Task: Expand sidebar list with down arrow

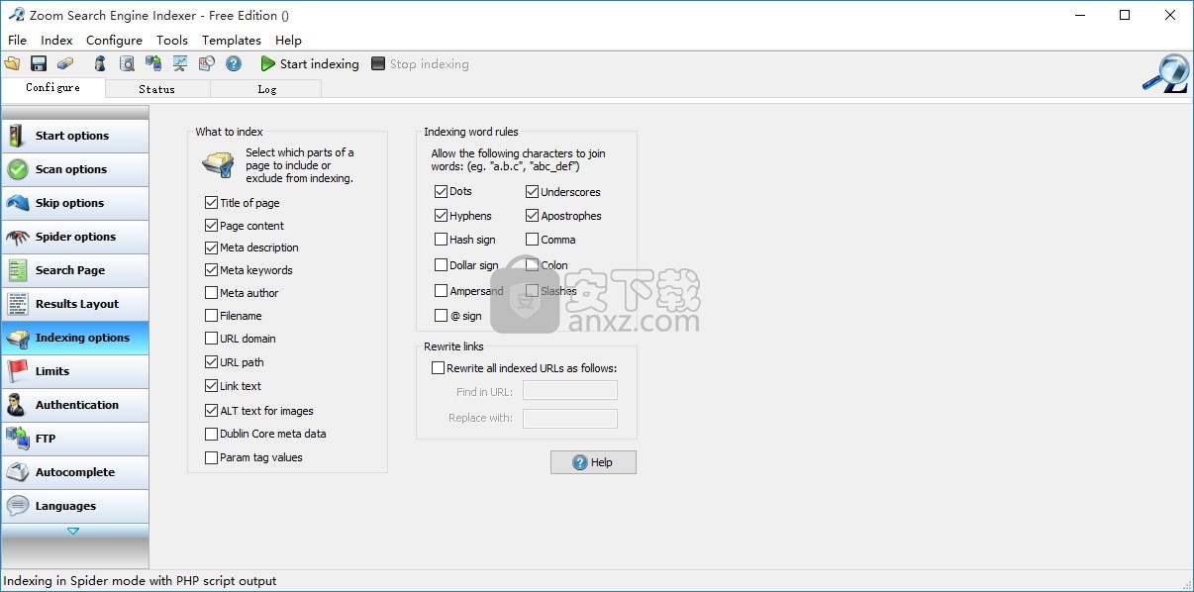Action: pos(73,531)
